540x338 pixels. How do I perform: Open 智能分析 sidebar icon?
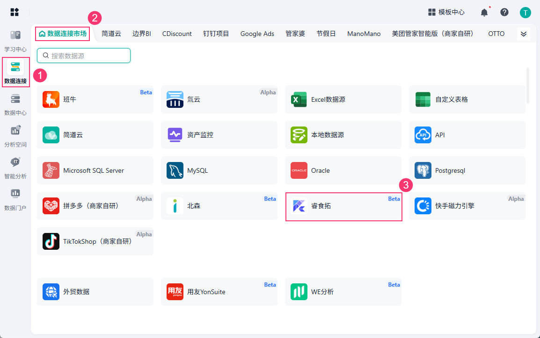point(15,162)
